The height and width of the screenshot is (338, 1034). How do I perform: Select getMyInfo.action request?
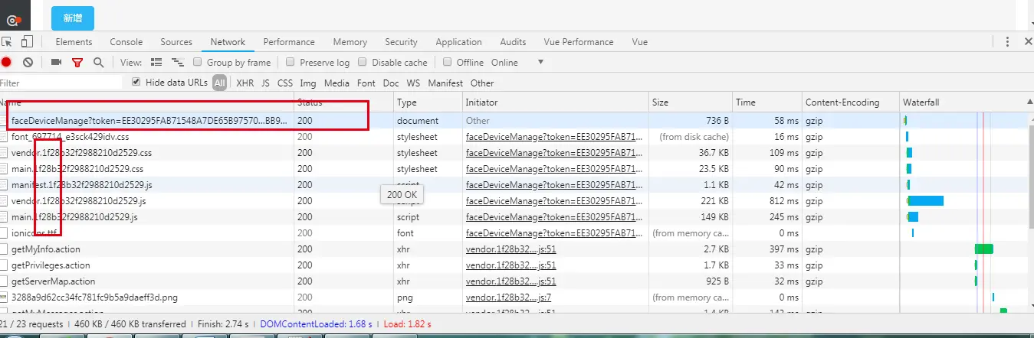click(x=514, y=249)
